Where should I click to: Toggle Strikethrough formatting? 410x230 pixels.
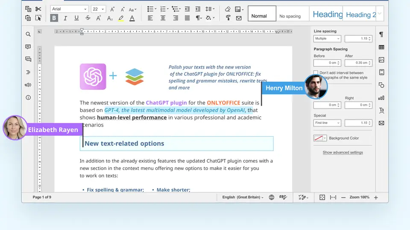coord(88,18)
